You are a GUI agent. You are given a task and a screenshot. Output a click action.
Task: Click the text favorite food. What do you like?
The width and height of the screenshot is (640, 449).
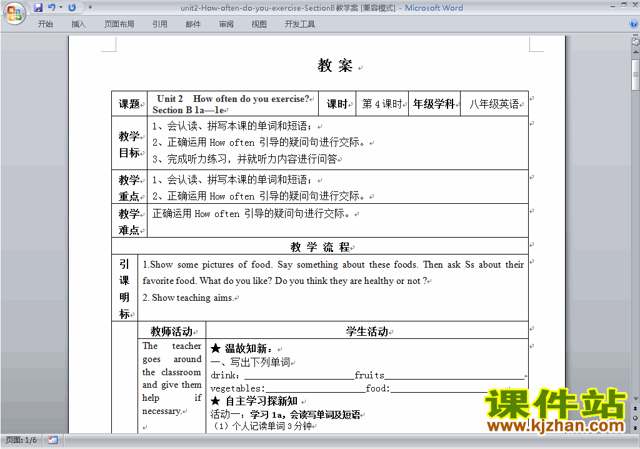pos(206,281)
